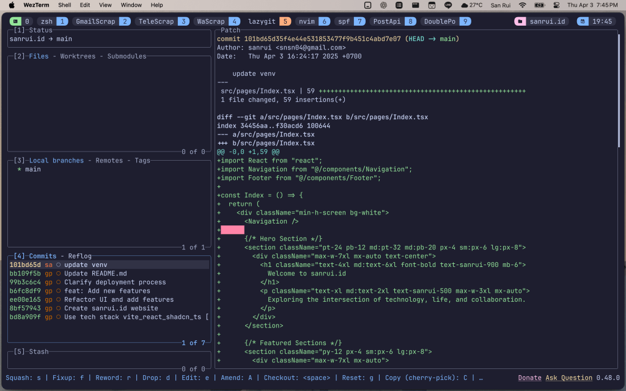Click the Ask Question link
The width and height of the screenshot is (626, 391).
tap(570, 378)
